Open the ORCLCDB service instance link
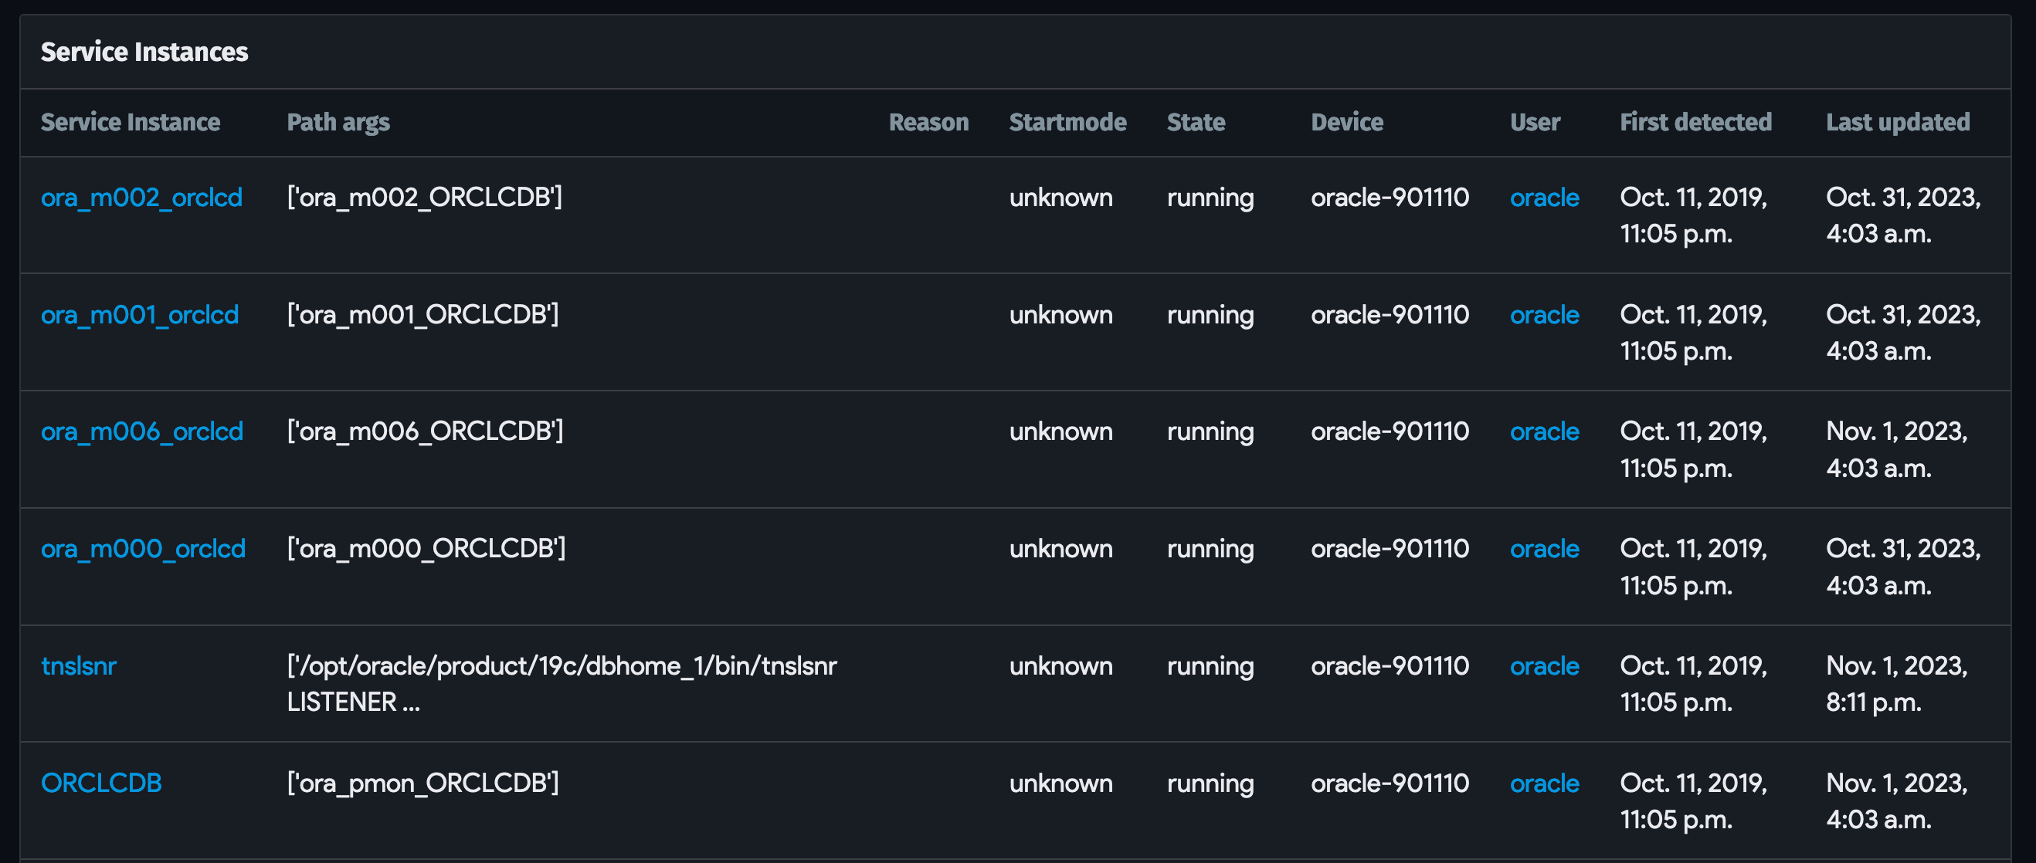Screen dimensions: 2036x863 [101, 783]
